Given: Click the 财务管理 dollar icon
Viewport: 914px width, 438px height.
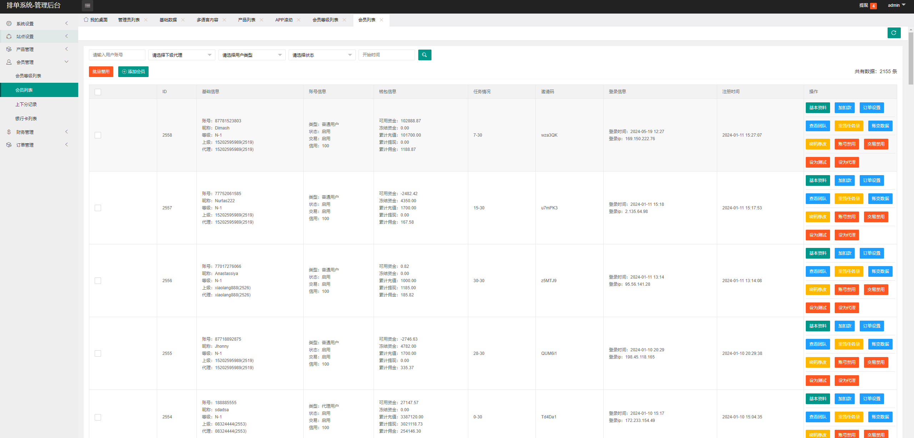Looking at the screenshot, I should pos(9,132).
